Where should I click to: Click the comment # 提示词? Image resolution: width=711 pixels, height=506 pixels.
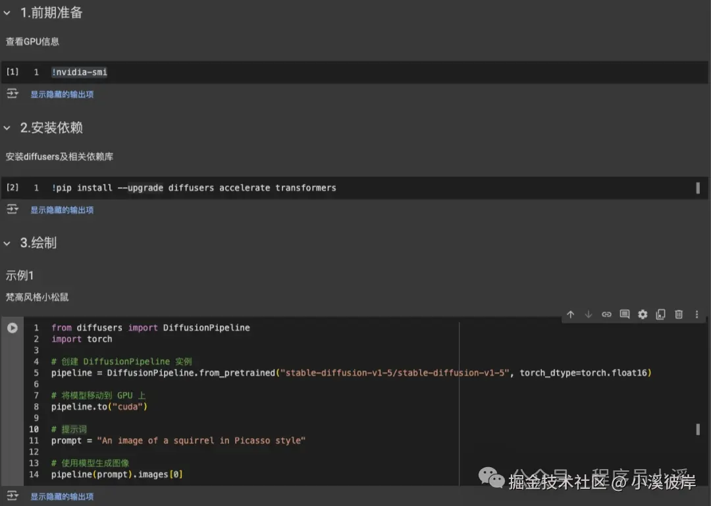click(69, 430)
